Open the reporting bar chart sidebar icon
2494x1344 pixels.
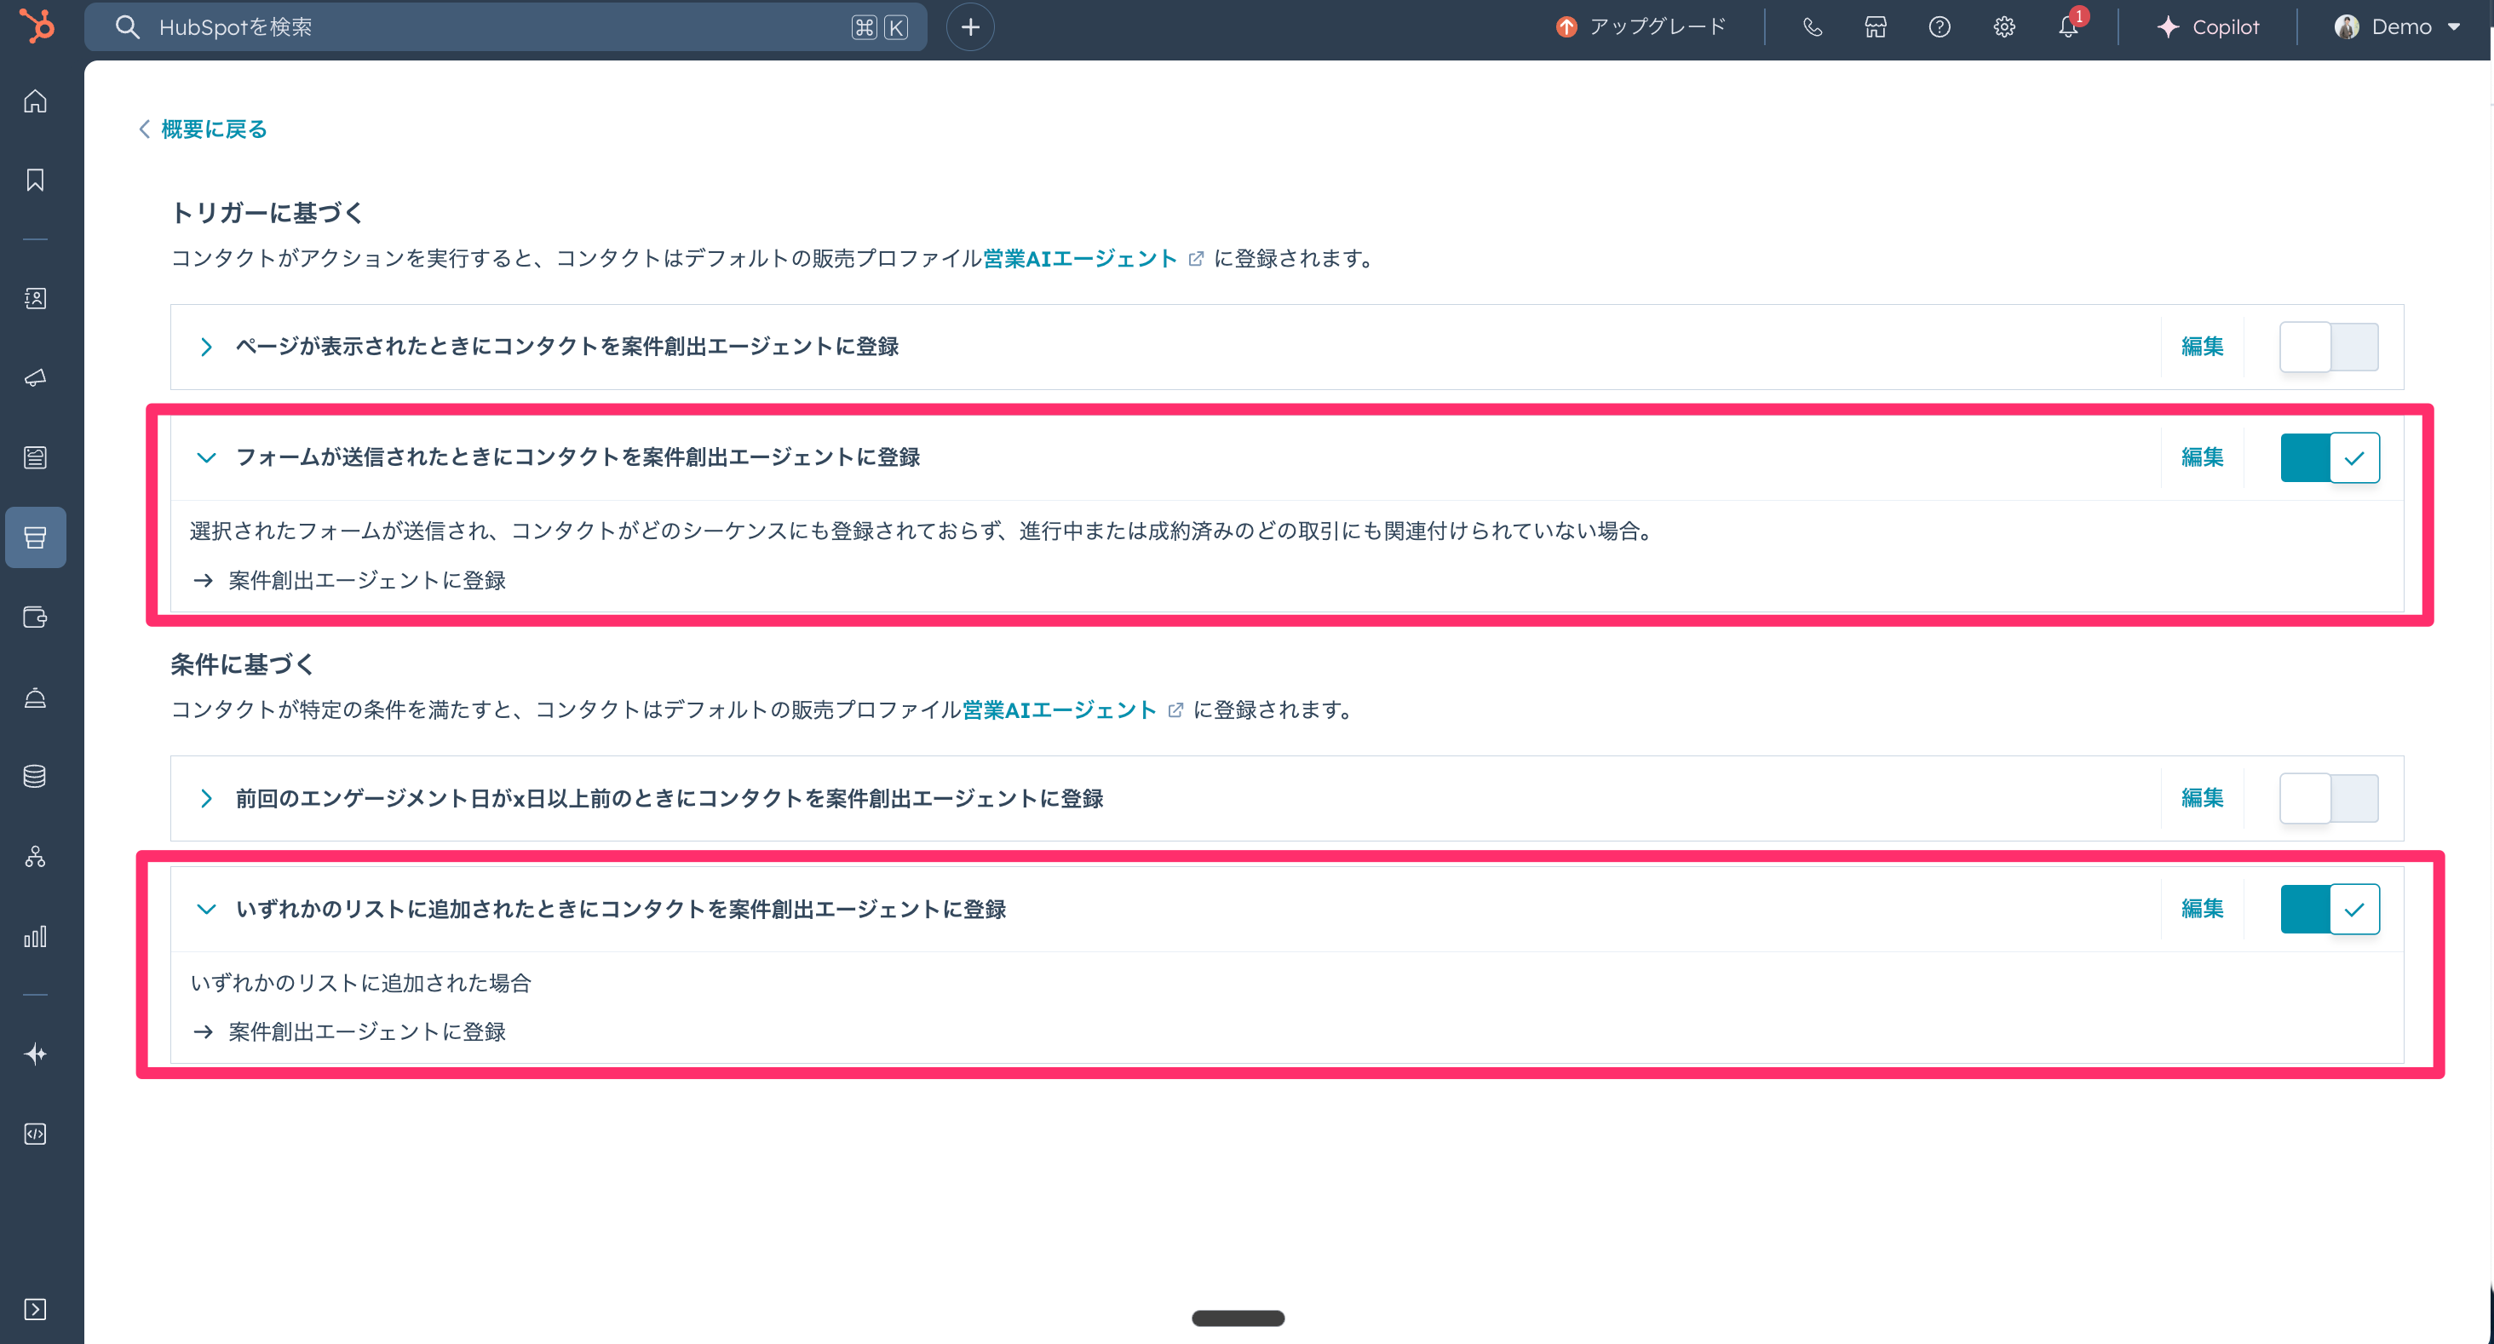click(35, 936)
